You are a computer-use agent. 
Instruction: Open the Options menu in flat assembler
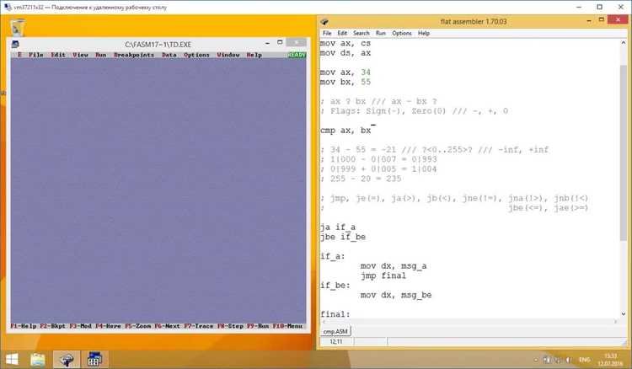point(402,33)
